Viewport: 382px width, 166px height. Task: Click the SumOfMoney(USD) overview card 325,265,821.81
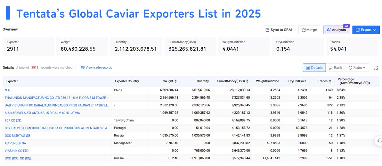click(190, 46)
